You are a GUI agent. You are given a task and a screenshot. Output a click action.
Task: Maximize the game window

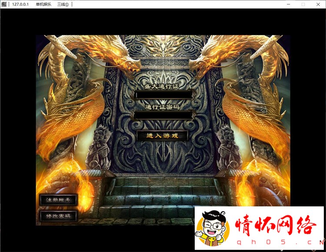303,4
